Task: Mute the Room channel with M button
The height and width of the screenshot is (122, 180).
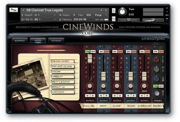Action: click(128, 96)
